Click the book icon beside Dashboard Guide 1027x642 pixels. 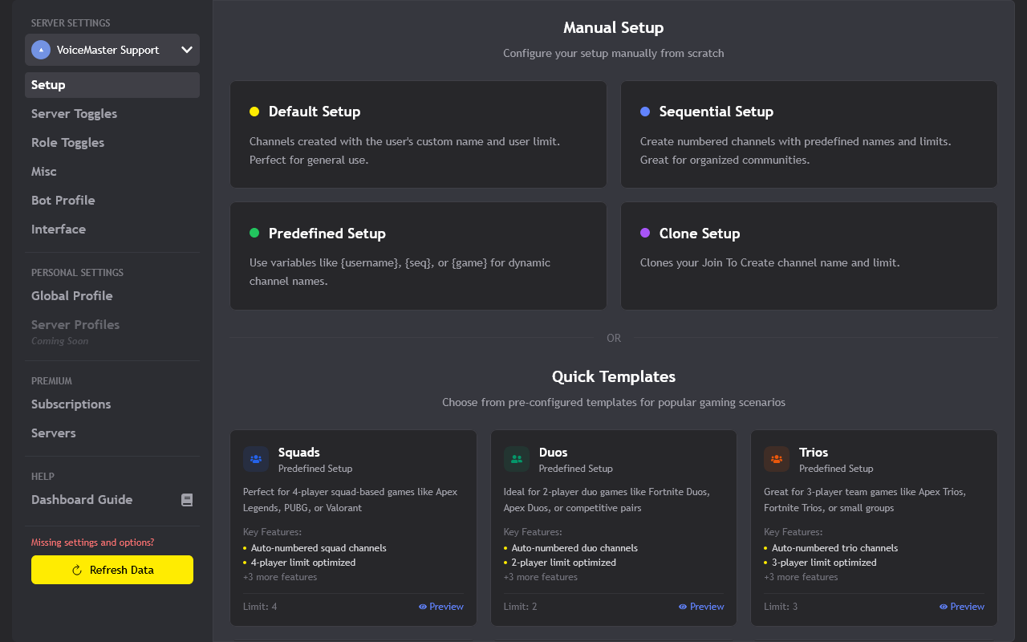coord(187,499)
